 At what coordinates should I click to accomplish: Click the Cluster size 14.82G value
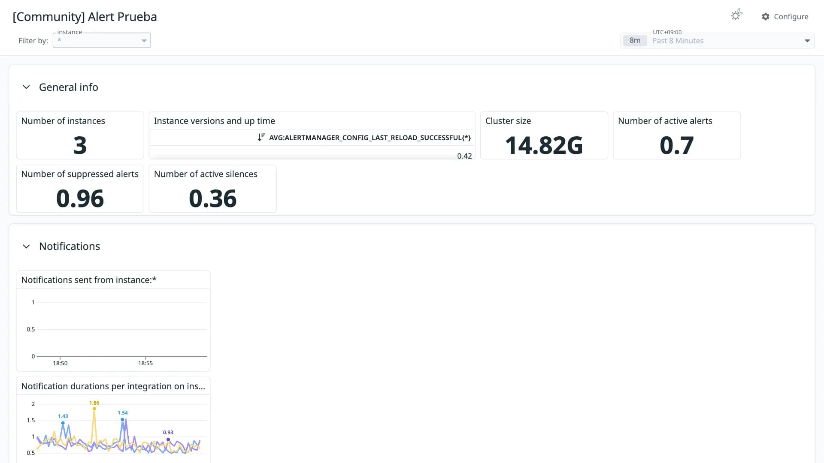[544, 145]
